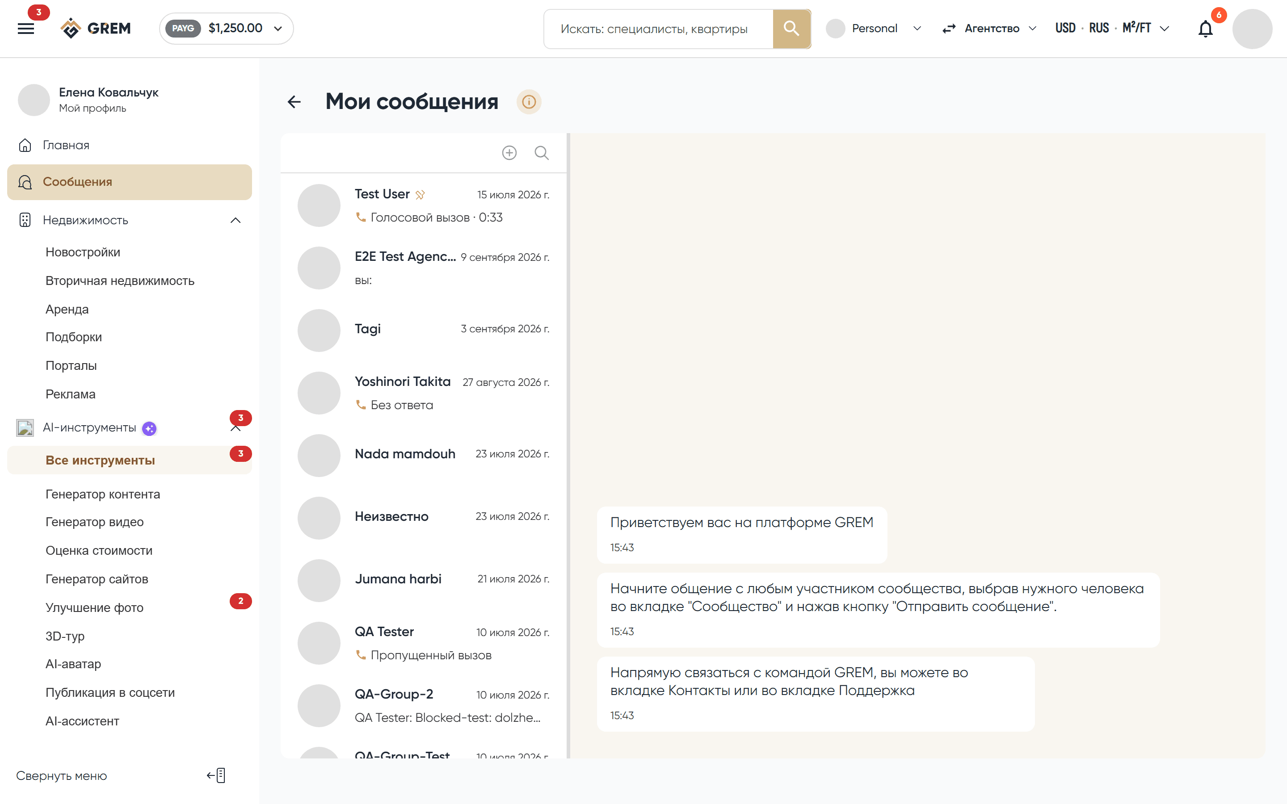This screenshot has width=1287, height=804.
Task: Open the Jumana harbi conversation
Action: click(423, 581)
